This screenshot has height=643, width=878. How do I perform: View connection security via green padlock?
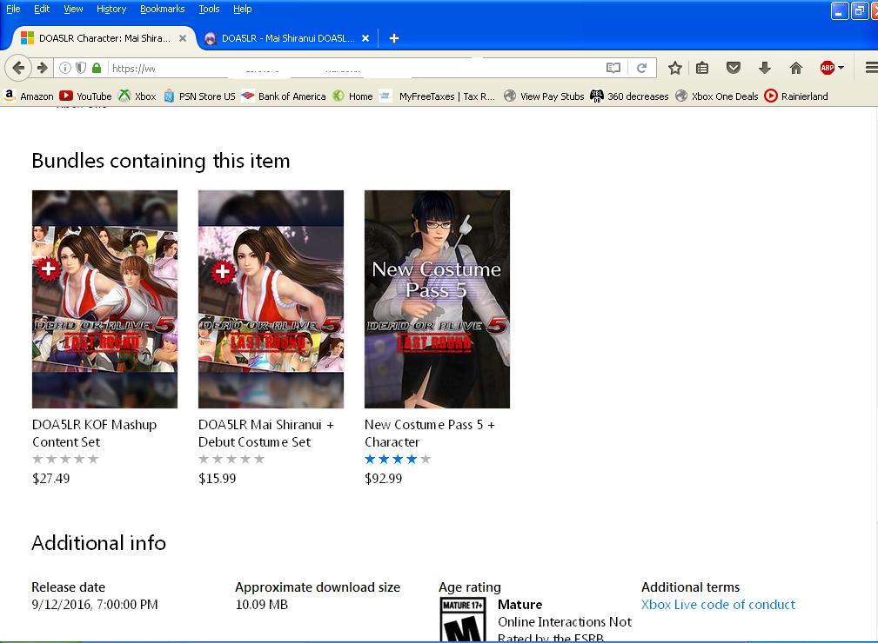[97, 69]
